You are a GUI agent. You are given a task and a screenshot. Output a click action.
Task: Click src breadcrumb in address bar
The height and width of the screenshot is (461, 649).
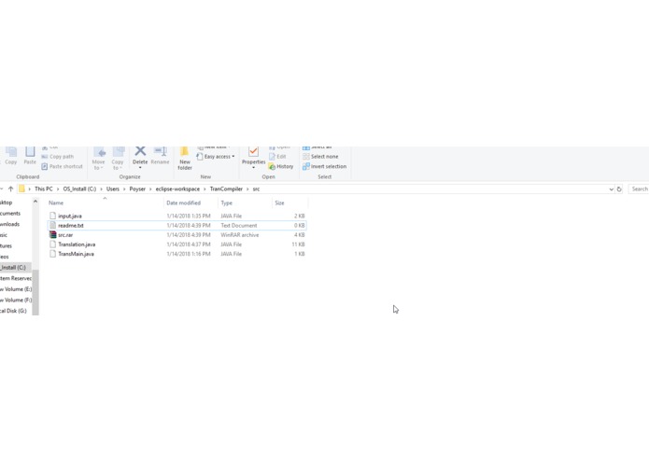(x=256, y=189)
